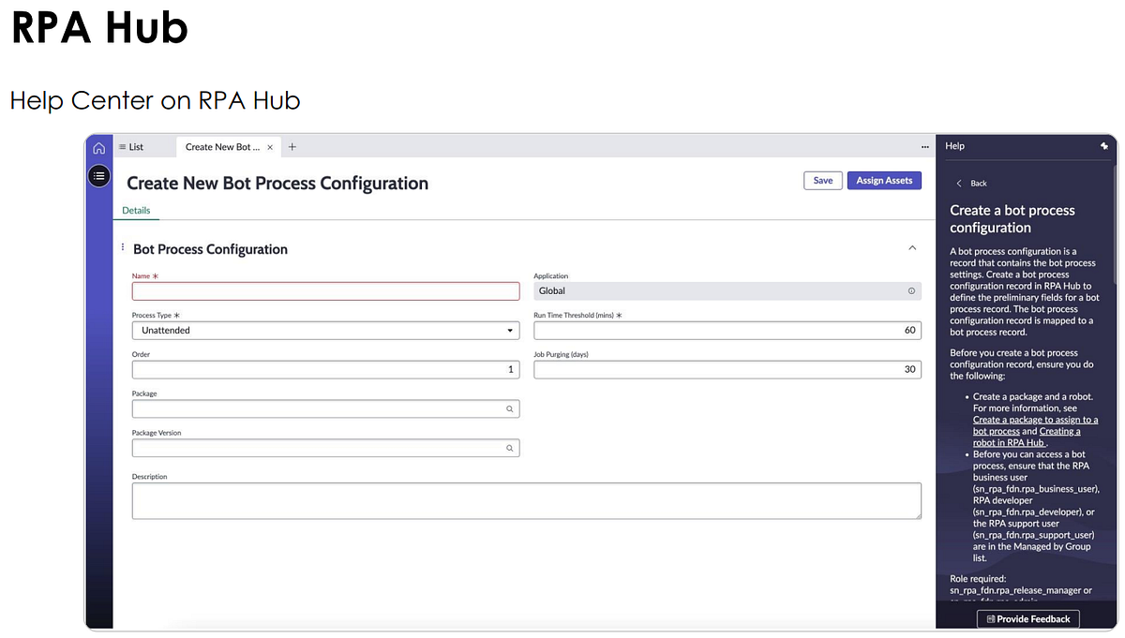Pin the Help panel using the pin icon
This screenshot has width=1125, height=638.
click(1103, 146)
